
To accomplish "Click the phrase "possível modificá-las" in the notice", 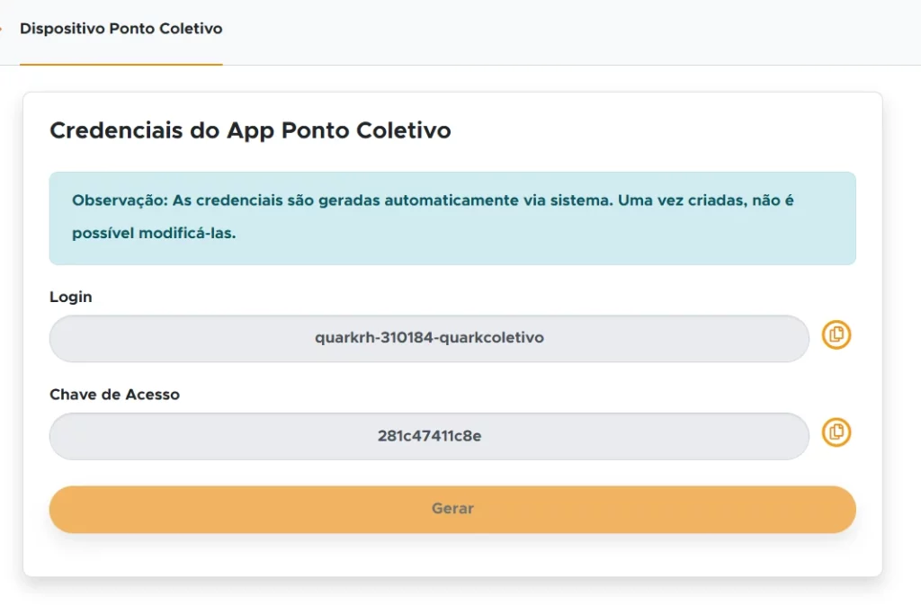I will [153, 234].
